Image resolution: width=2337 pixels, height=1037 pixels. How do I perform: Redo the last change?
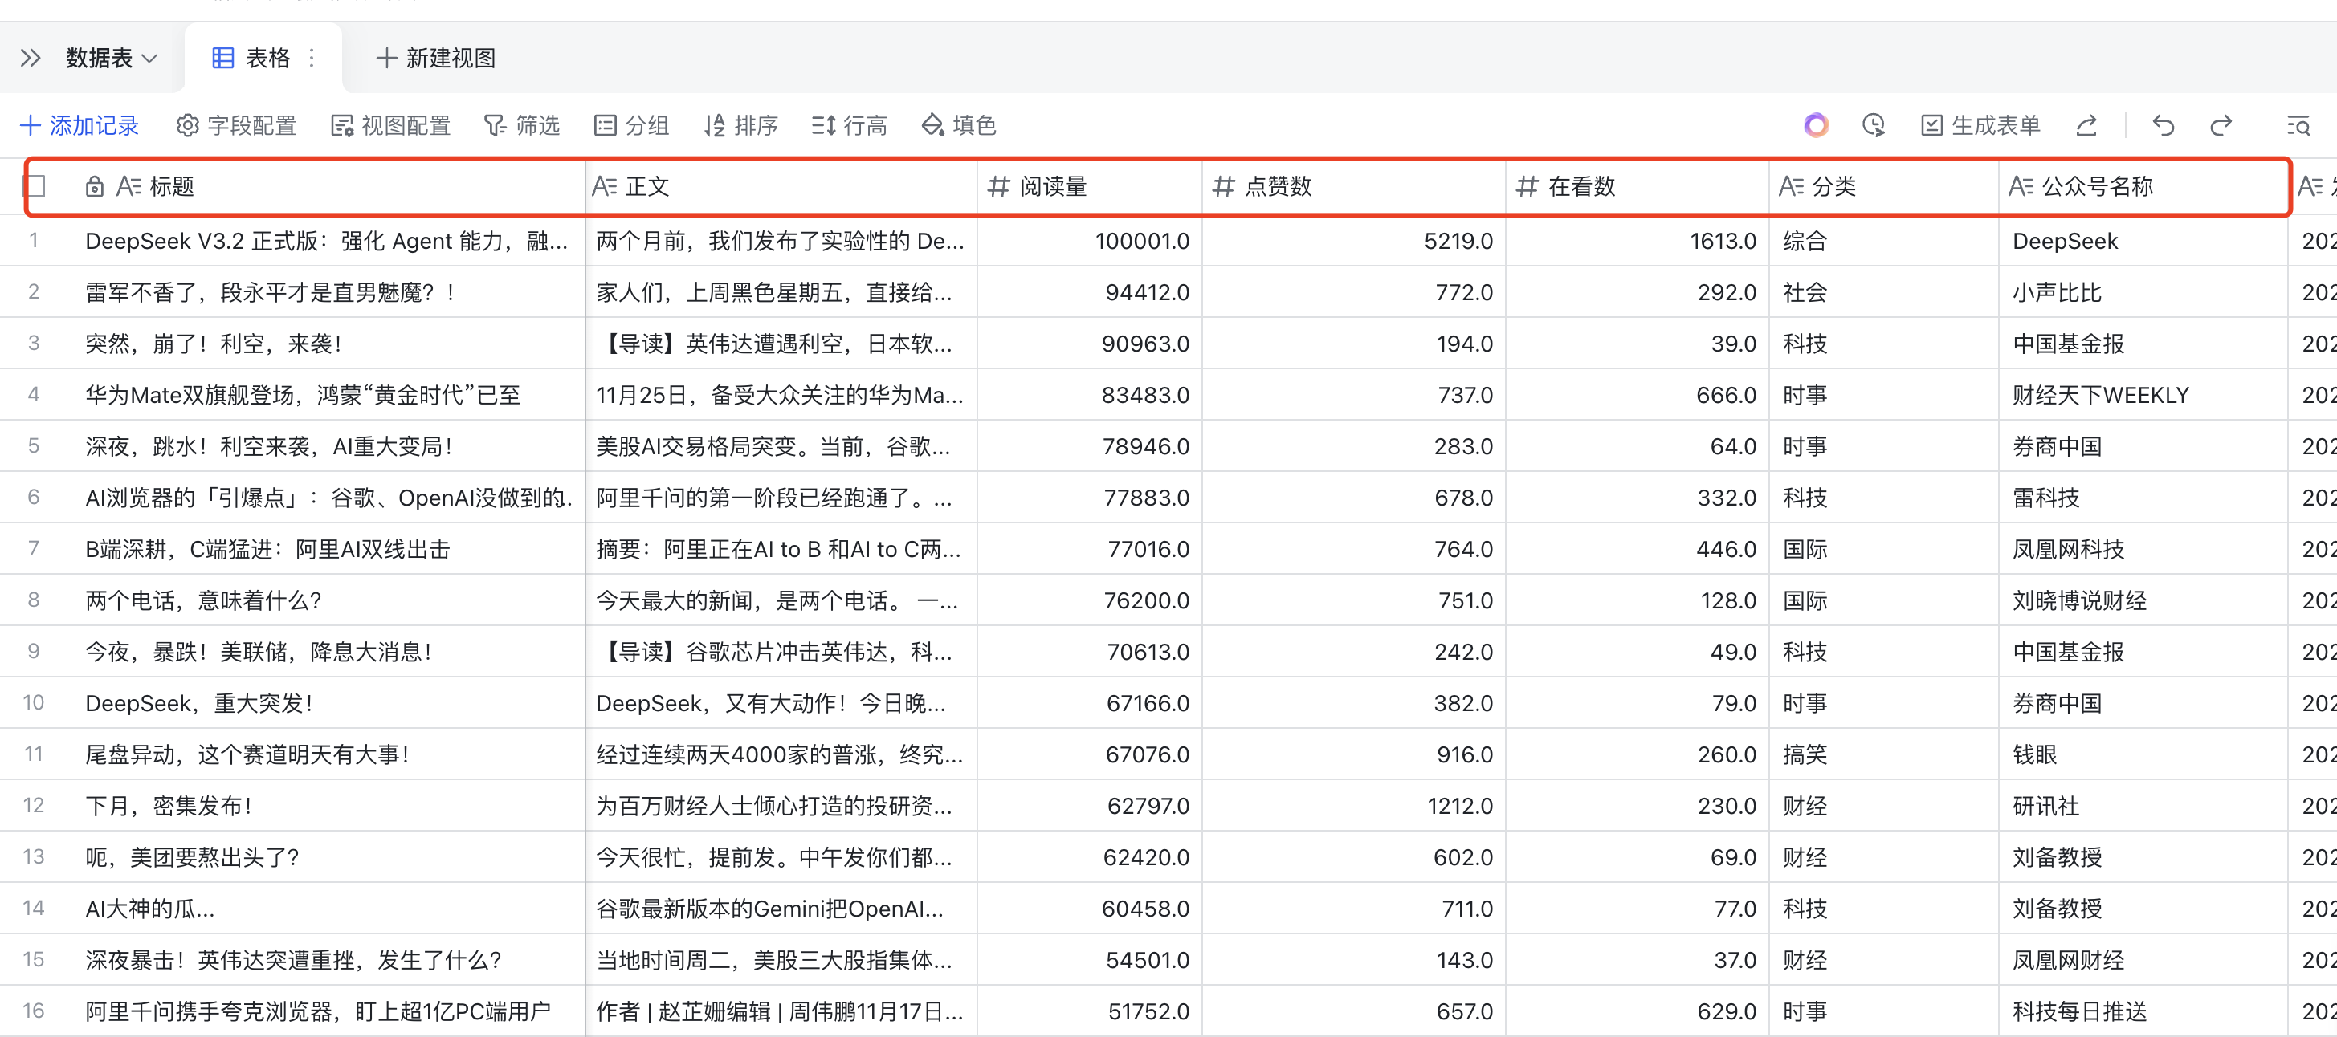tap(2221, 125)
